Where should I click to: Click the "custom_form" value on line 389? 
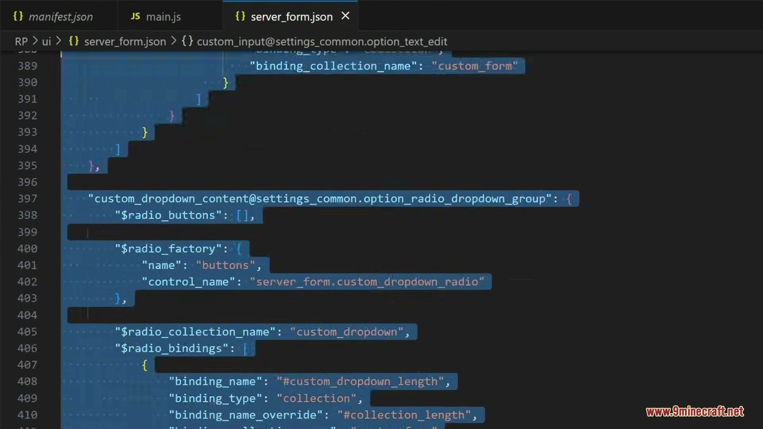click(x=475, y=66)
